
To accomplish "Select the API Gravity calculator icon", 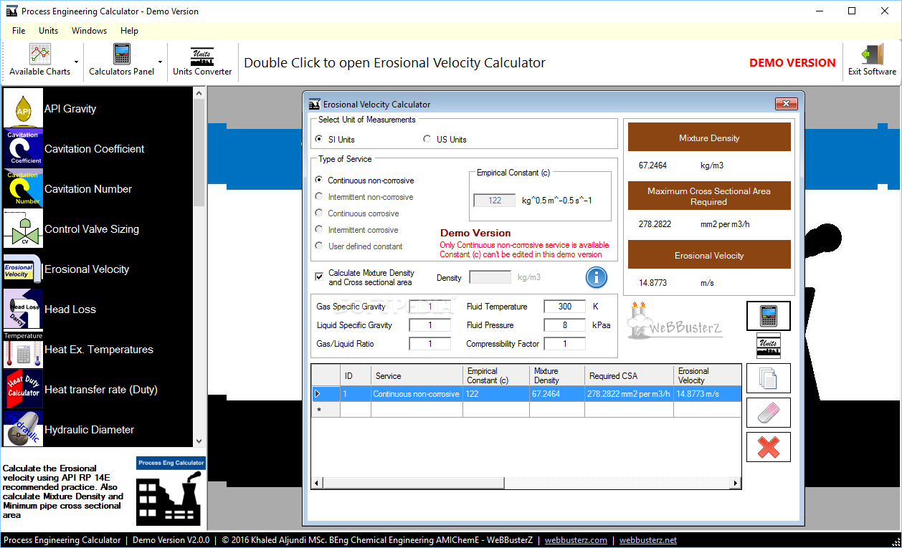I will (24, 108).
